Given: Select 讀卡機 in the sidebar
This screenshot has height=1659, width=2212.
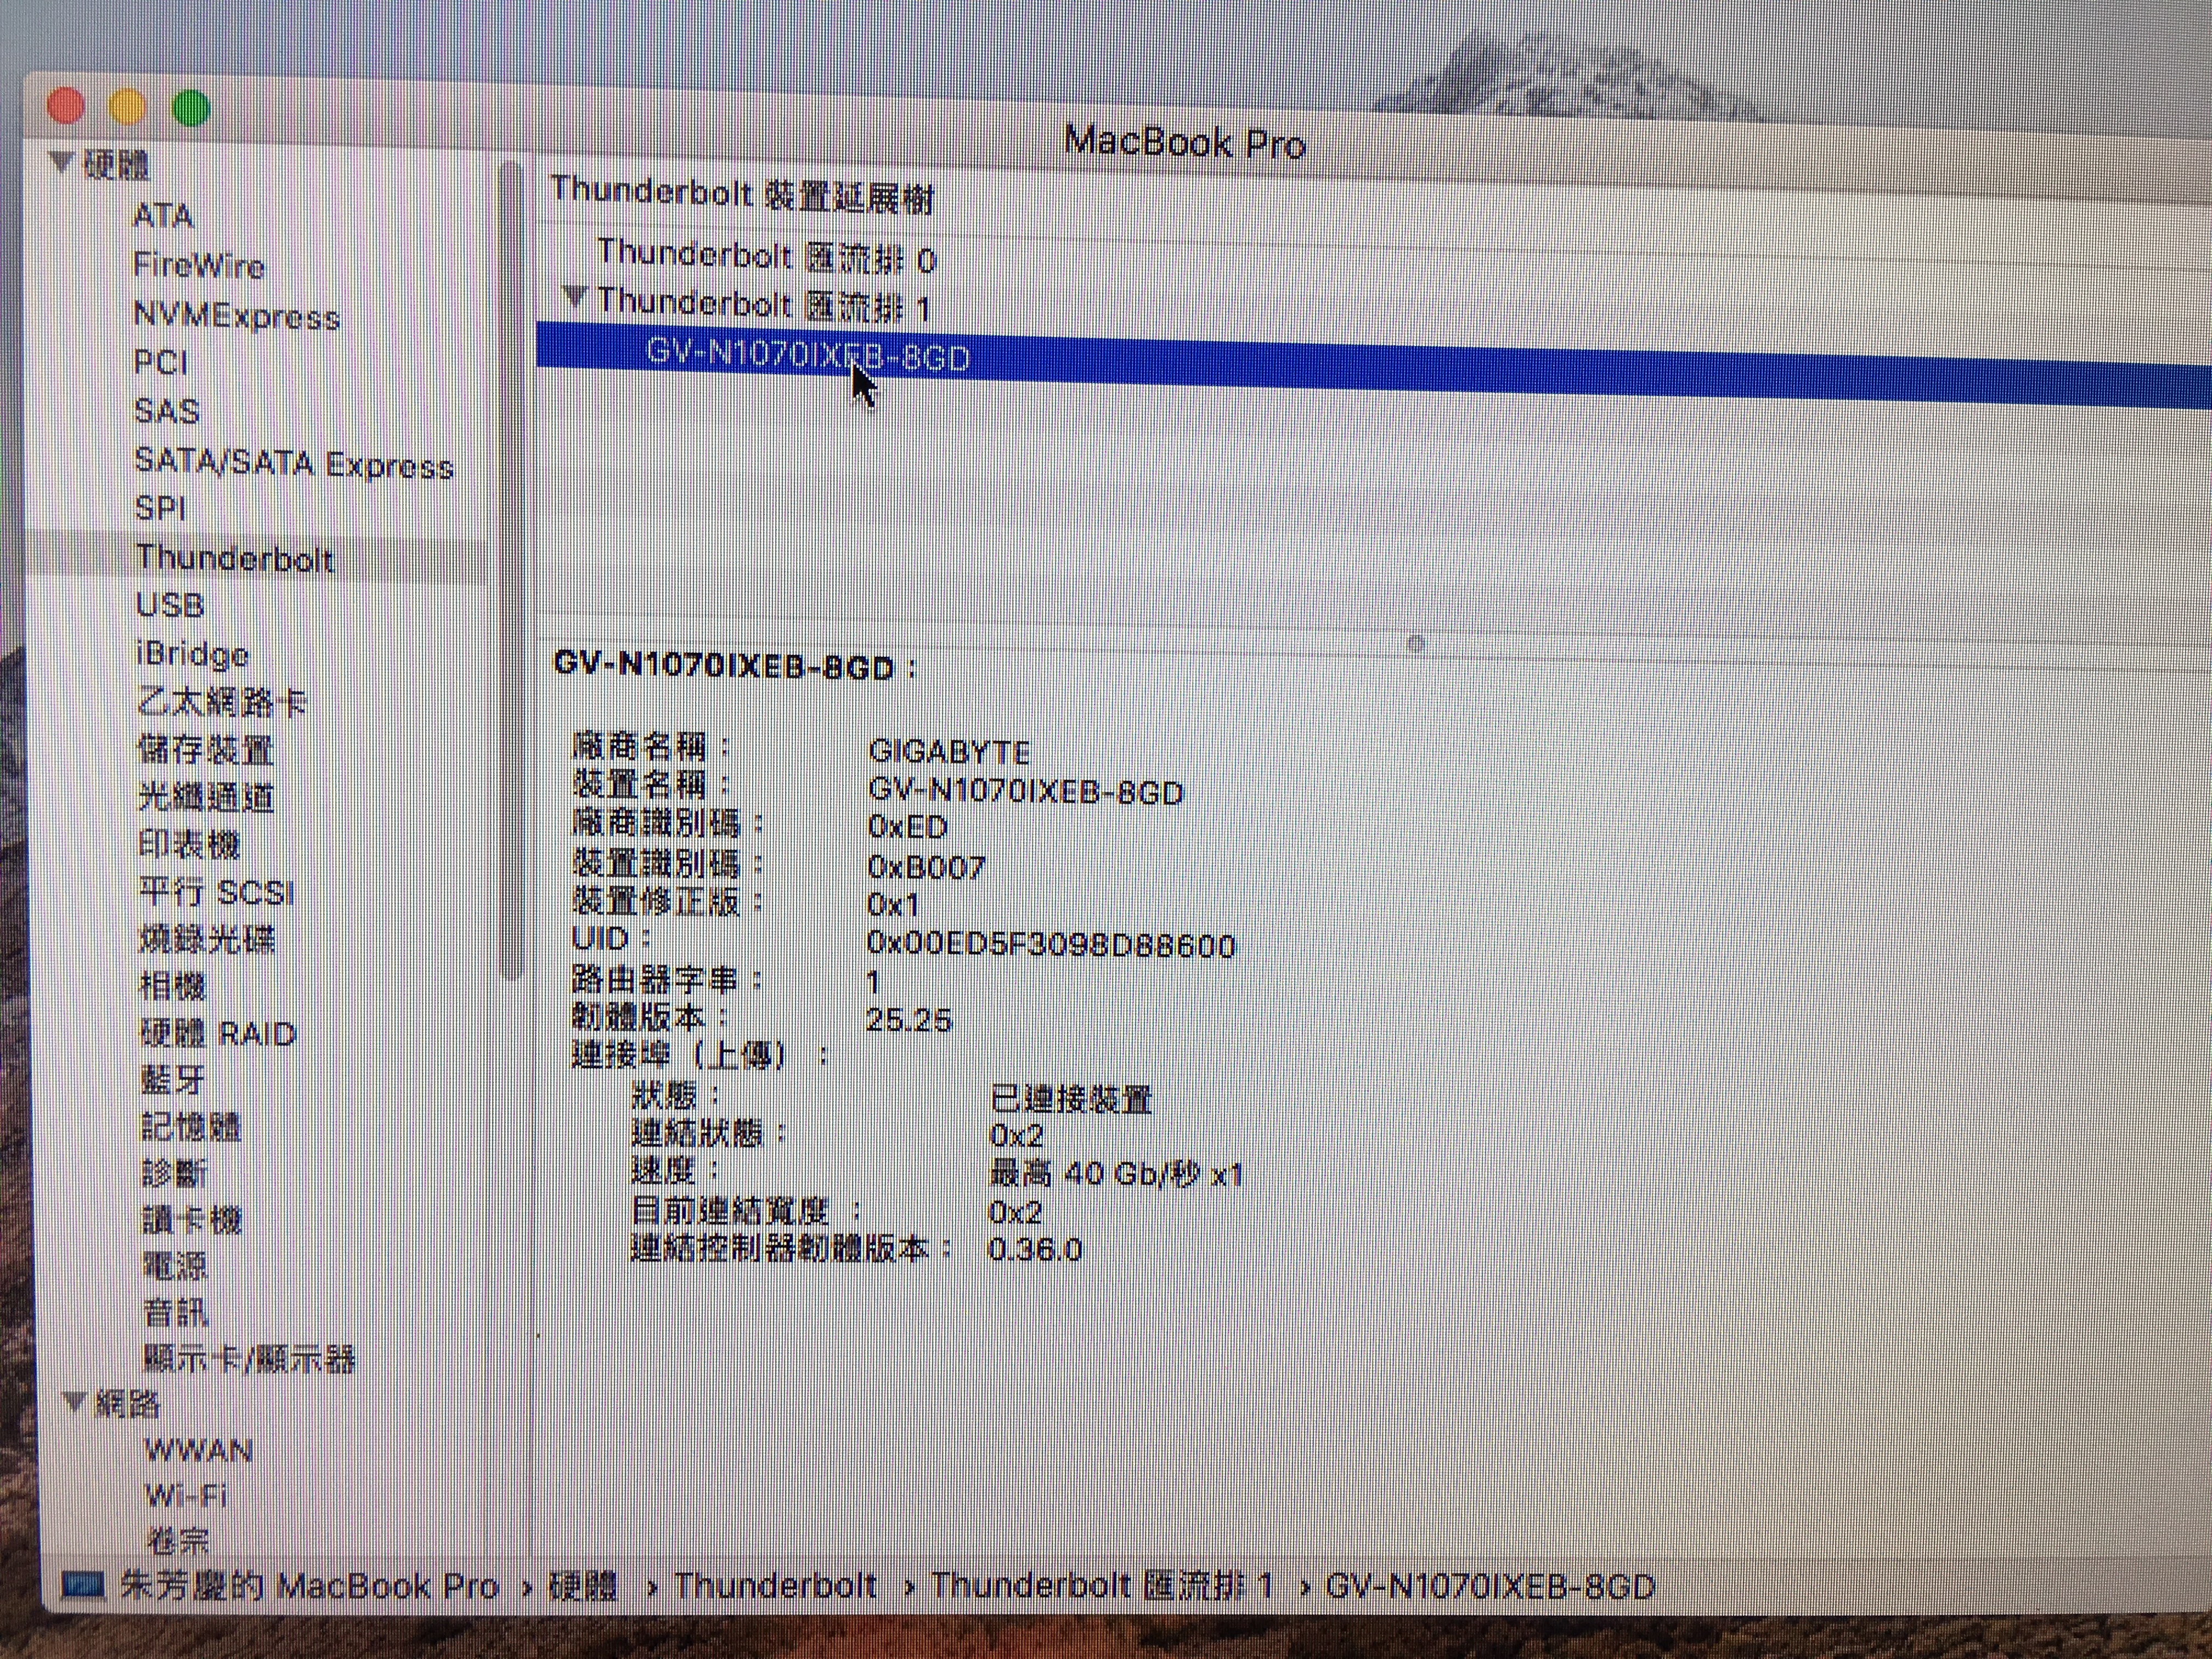Looking at the screenshot, I should [192, 1220].
